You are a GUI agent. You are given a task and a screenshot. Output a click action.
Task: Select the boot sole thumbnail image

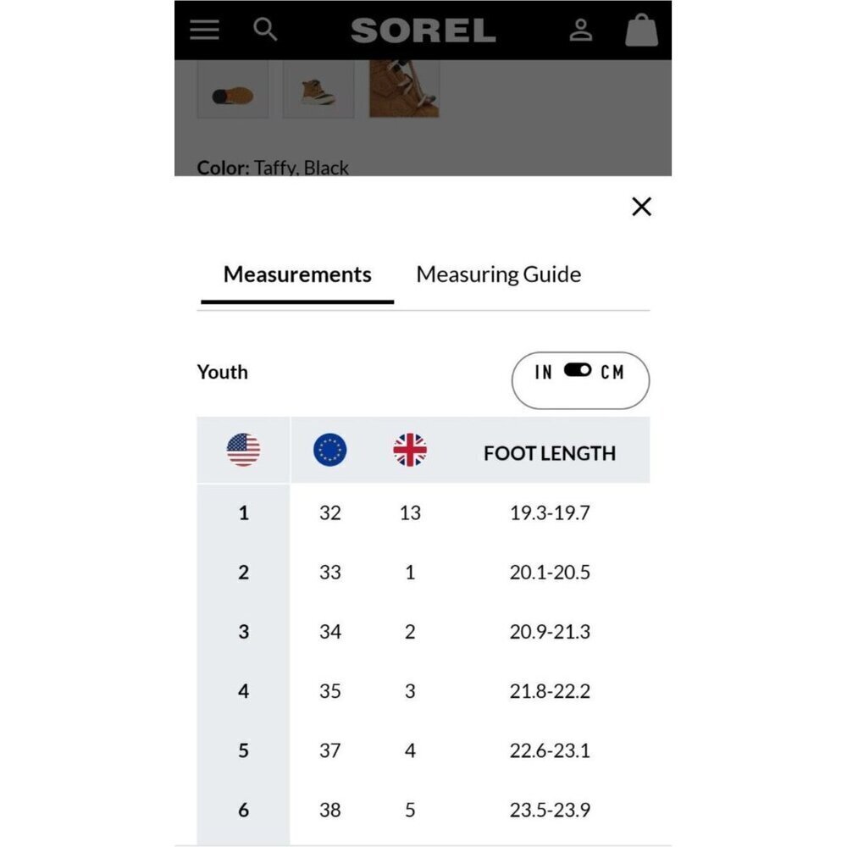tap(233, 90)
